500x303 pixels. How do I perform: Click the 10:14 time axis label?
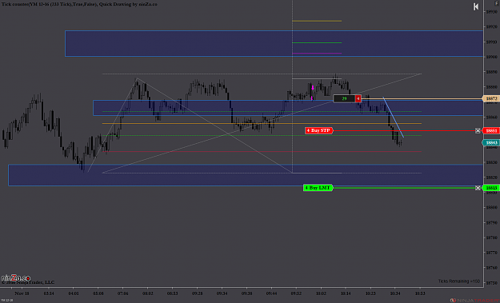pyautogui.click(x=346, y=293)
